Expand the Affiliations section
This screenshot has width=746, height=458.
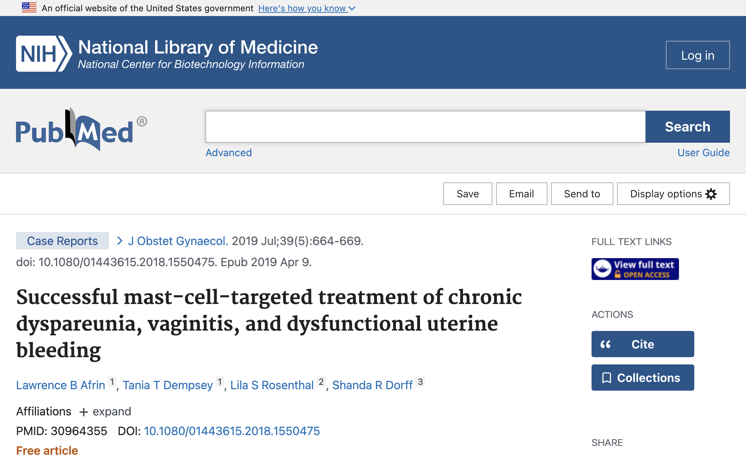tap(105, 412)
